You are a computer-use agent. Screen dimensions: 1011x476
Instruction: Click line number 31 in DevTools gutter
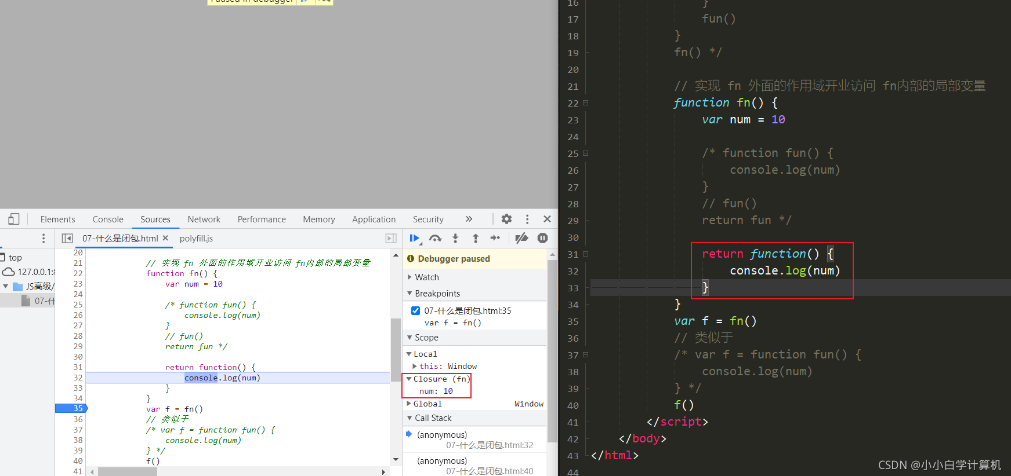78,367
